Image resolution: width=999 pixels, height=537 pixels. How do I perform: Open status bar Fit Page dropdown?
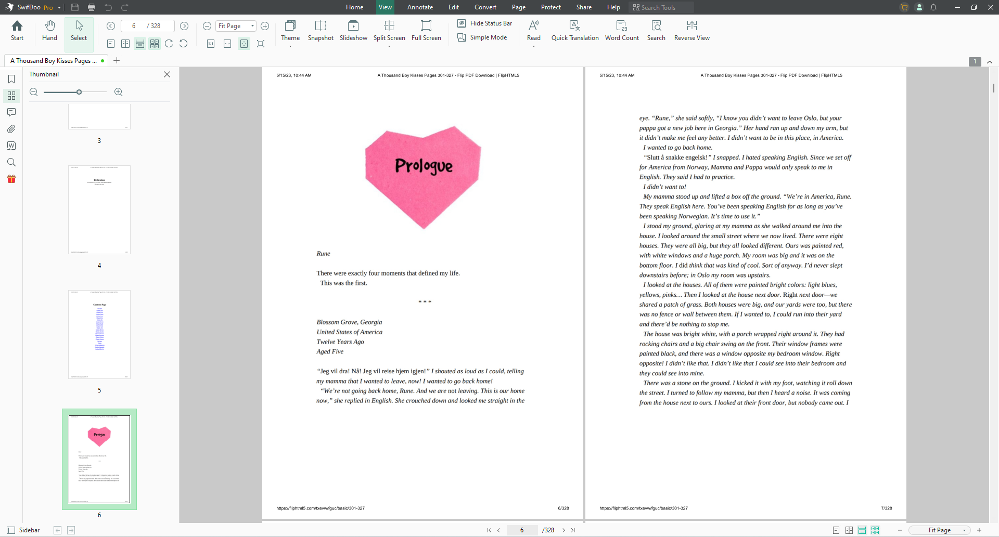964,530
